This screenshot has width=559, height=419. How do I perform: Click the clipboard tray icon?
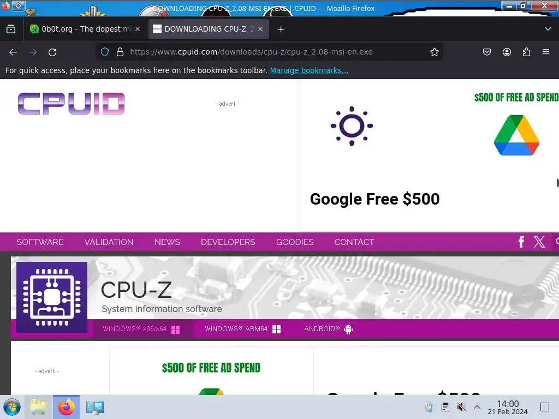click(445, 407)
